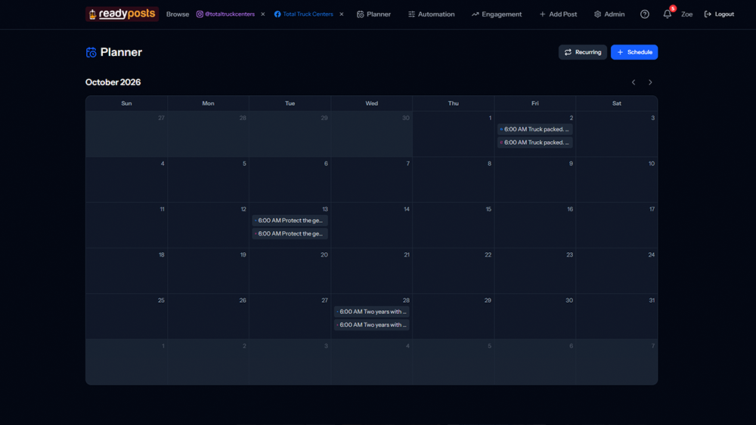Go to previous month with left chevron
The width and height of the screenshot is (756, 425).
[x=634, y=82]
